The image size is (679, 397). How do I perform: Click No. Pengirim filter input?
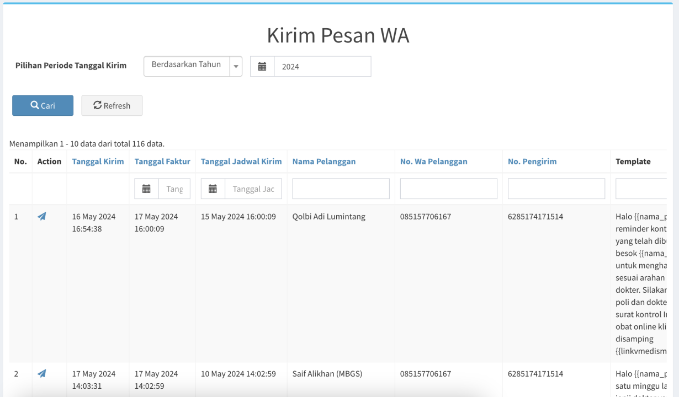point(556,189)
